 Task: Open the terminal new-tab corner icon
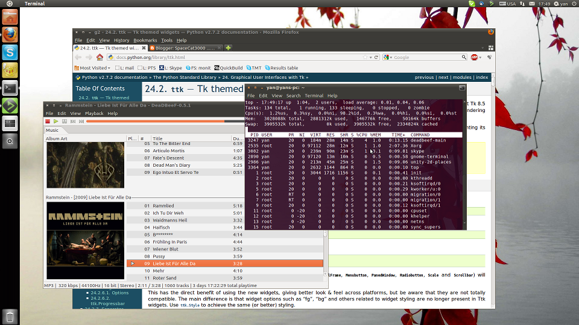click(462, 88)
